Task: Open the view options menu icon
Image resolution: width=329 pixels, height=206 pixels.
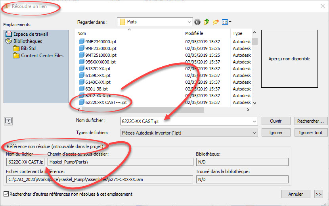Action: (x=227, y=22)
